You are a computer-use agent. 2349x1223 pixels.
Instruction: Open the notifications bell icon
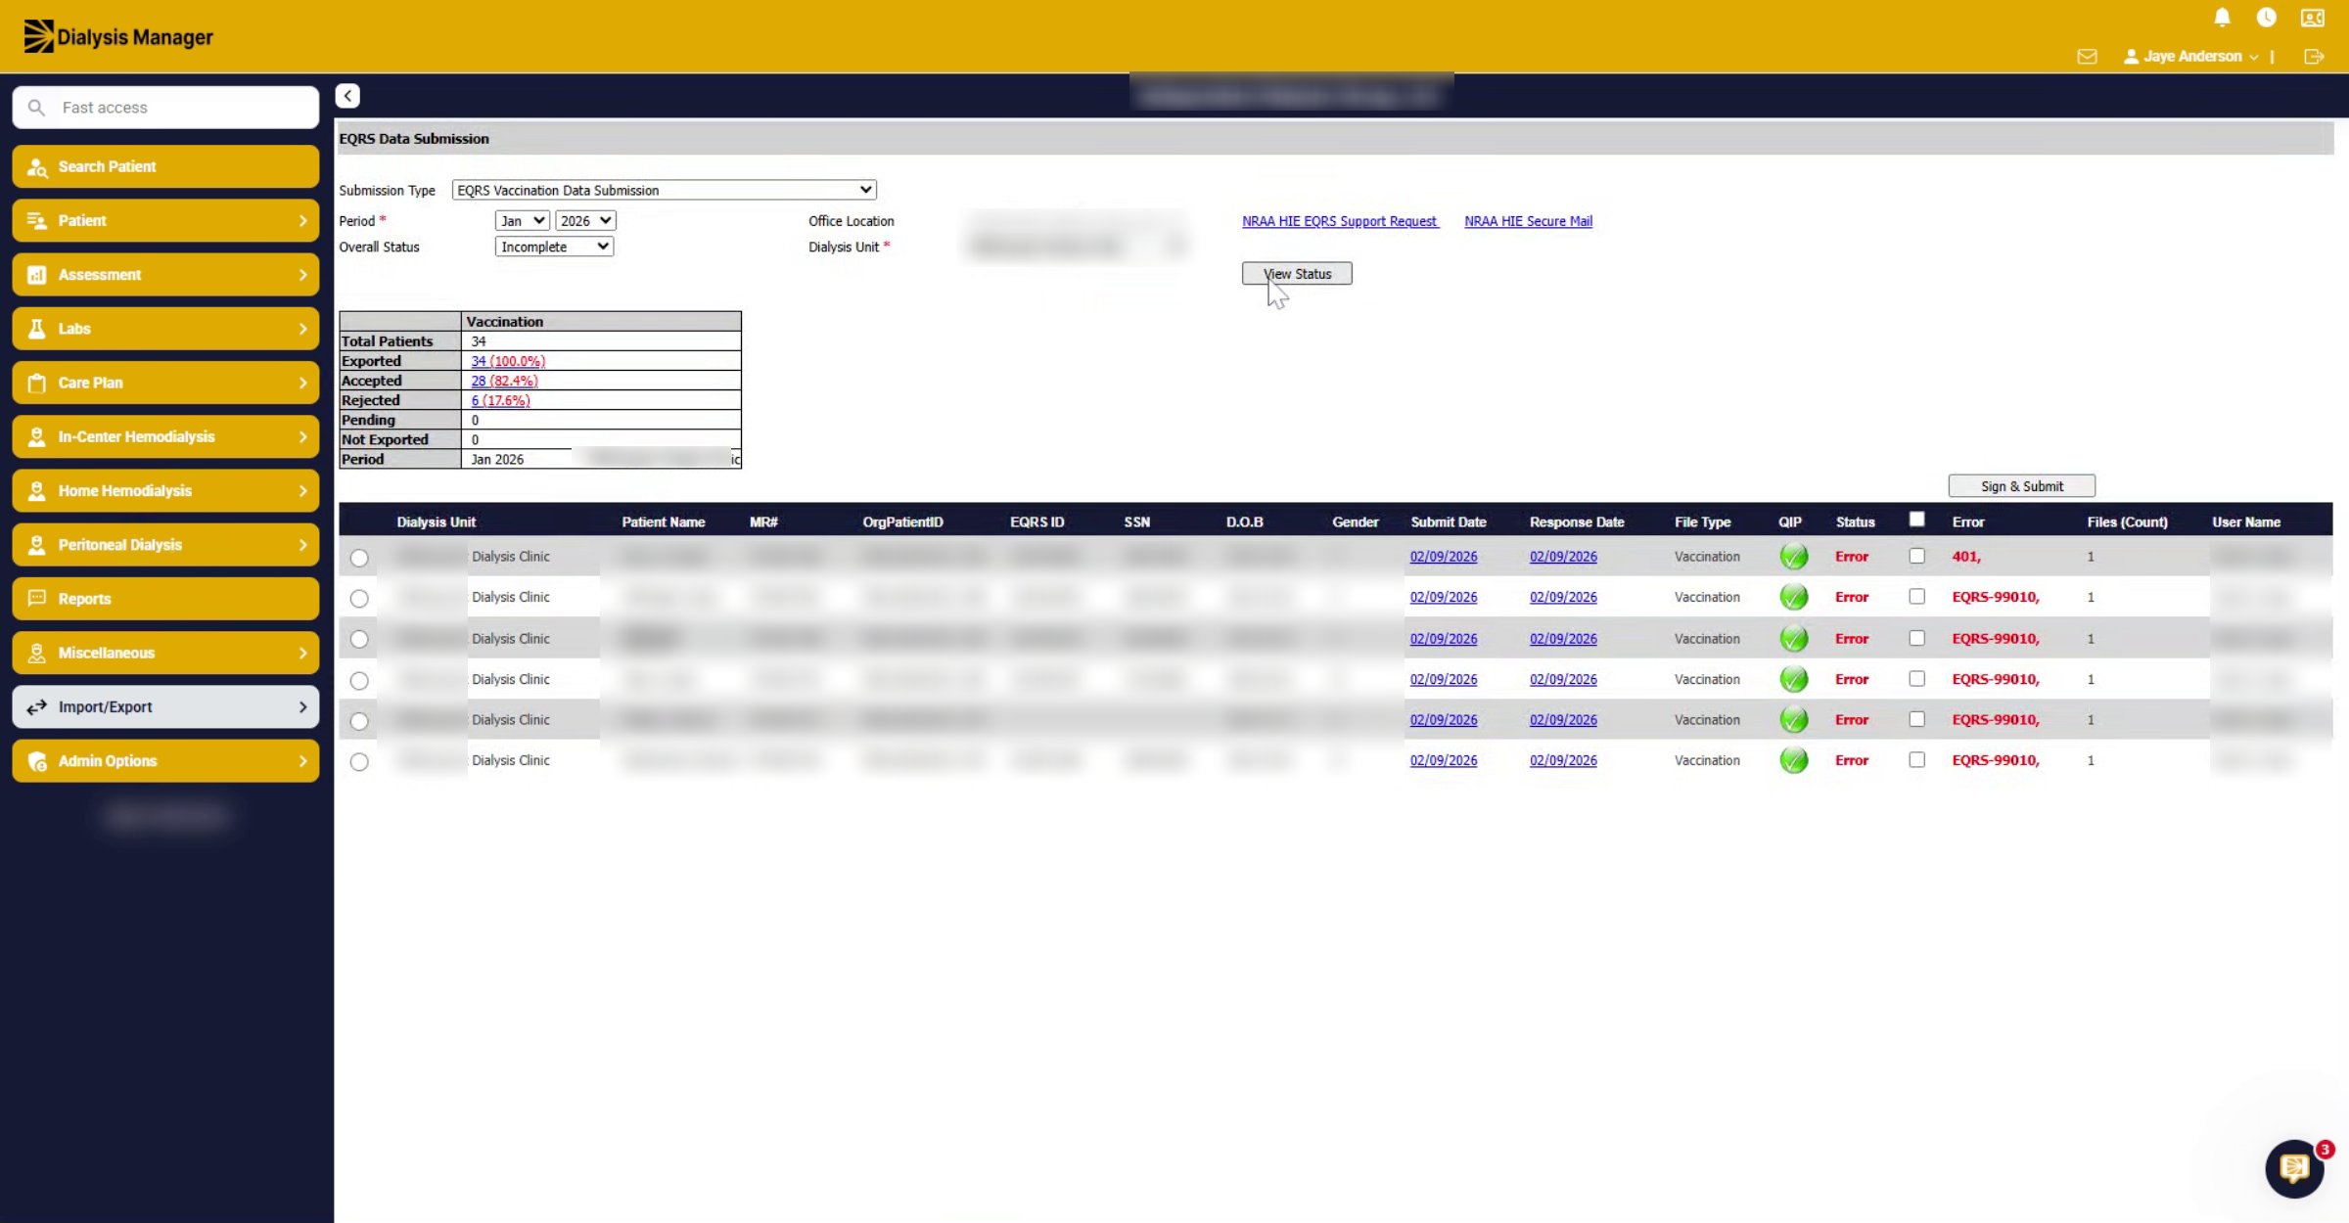[x=2222, y=18]
